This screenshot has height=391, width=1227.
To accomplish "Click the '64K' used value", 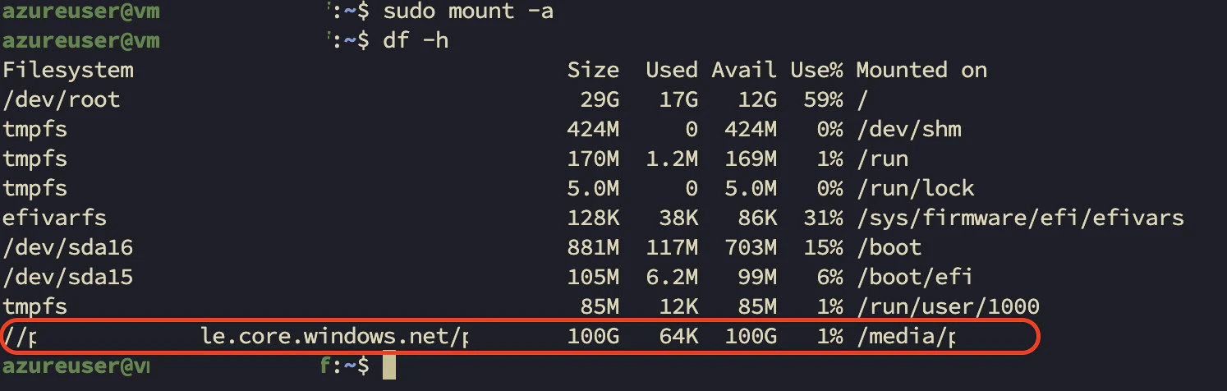I will coord(678,337).
